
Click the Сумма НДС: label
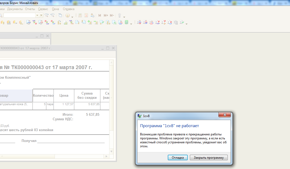[x=63, y=119]
